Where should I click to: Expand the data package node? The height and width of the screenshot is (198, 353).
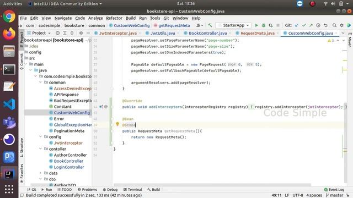40,173
